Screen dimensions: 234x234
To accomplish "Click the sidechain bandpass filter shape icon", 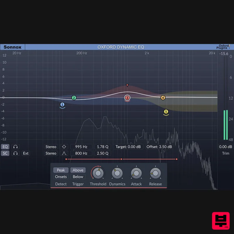I will tap(64, 153).
